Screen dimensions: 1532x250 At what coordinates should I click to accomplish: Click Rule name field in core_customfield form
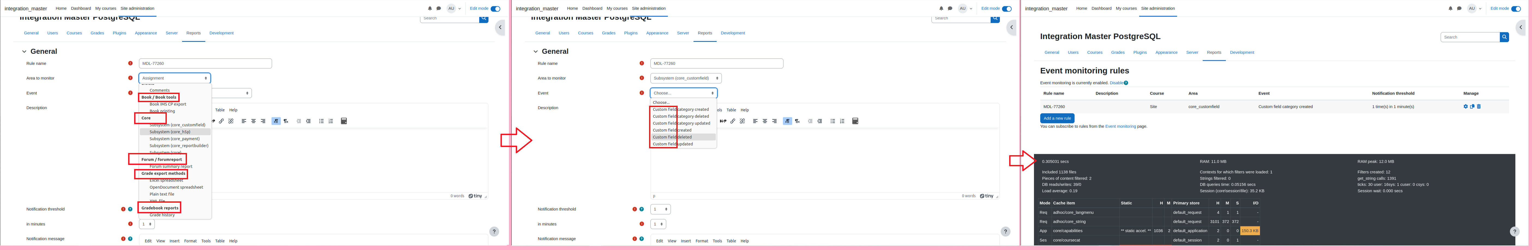[717, 63]
